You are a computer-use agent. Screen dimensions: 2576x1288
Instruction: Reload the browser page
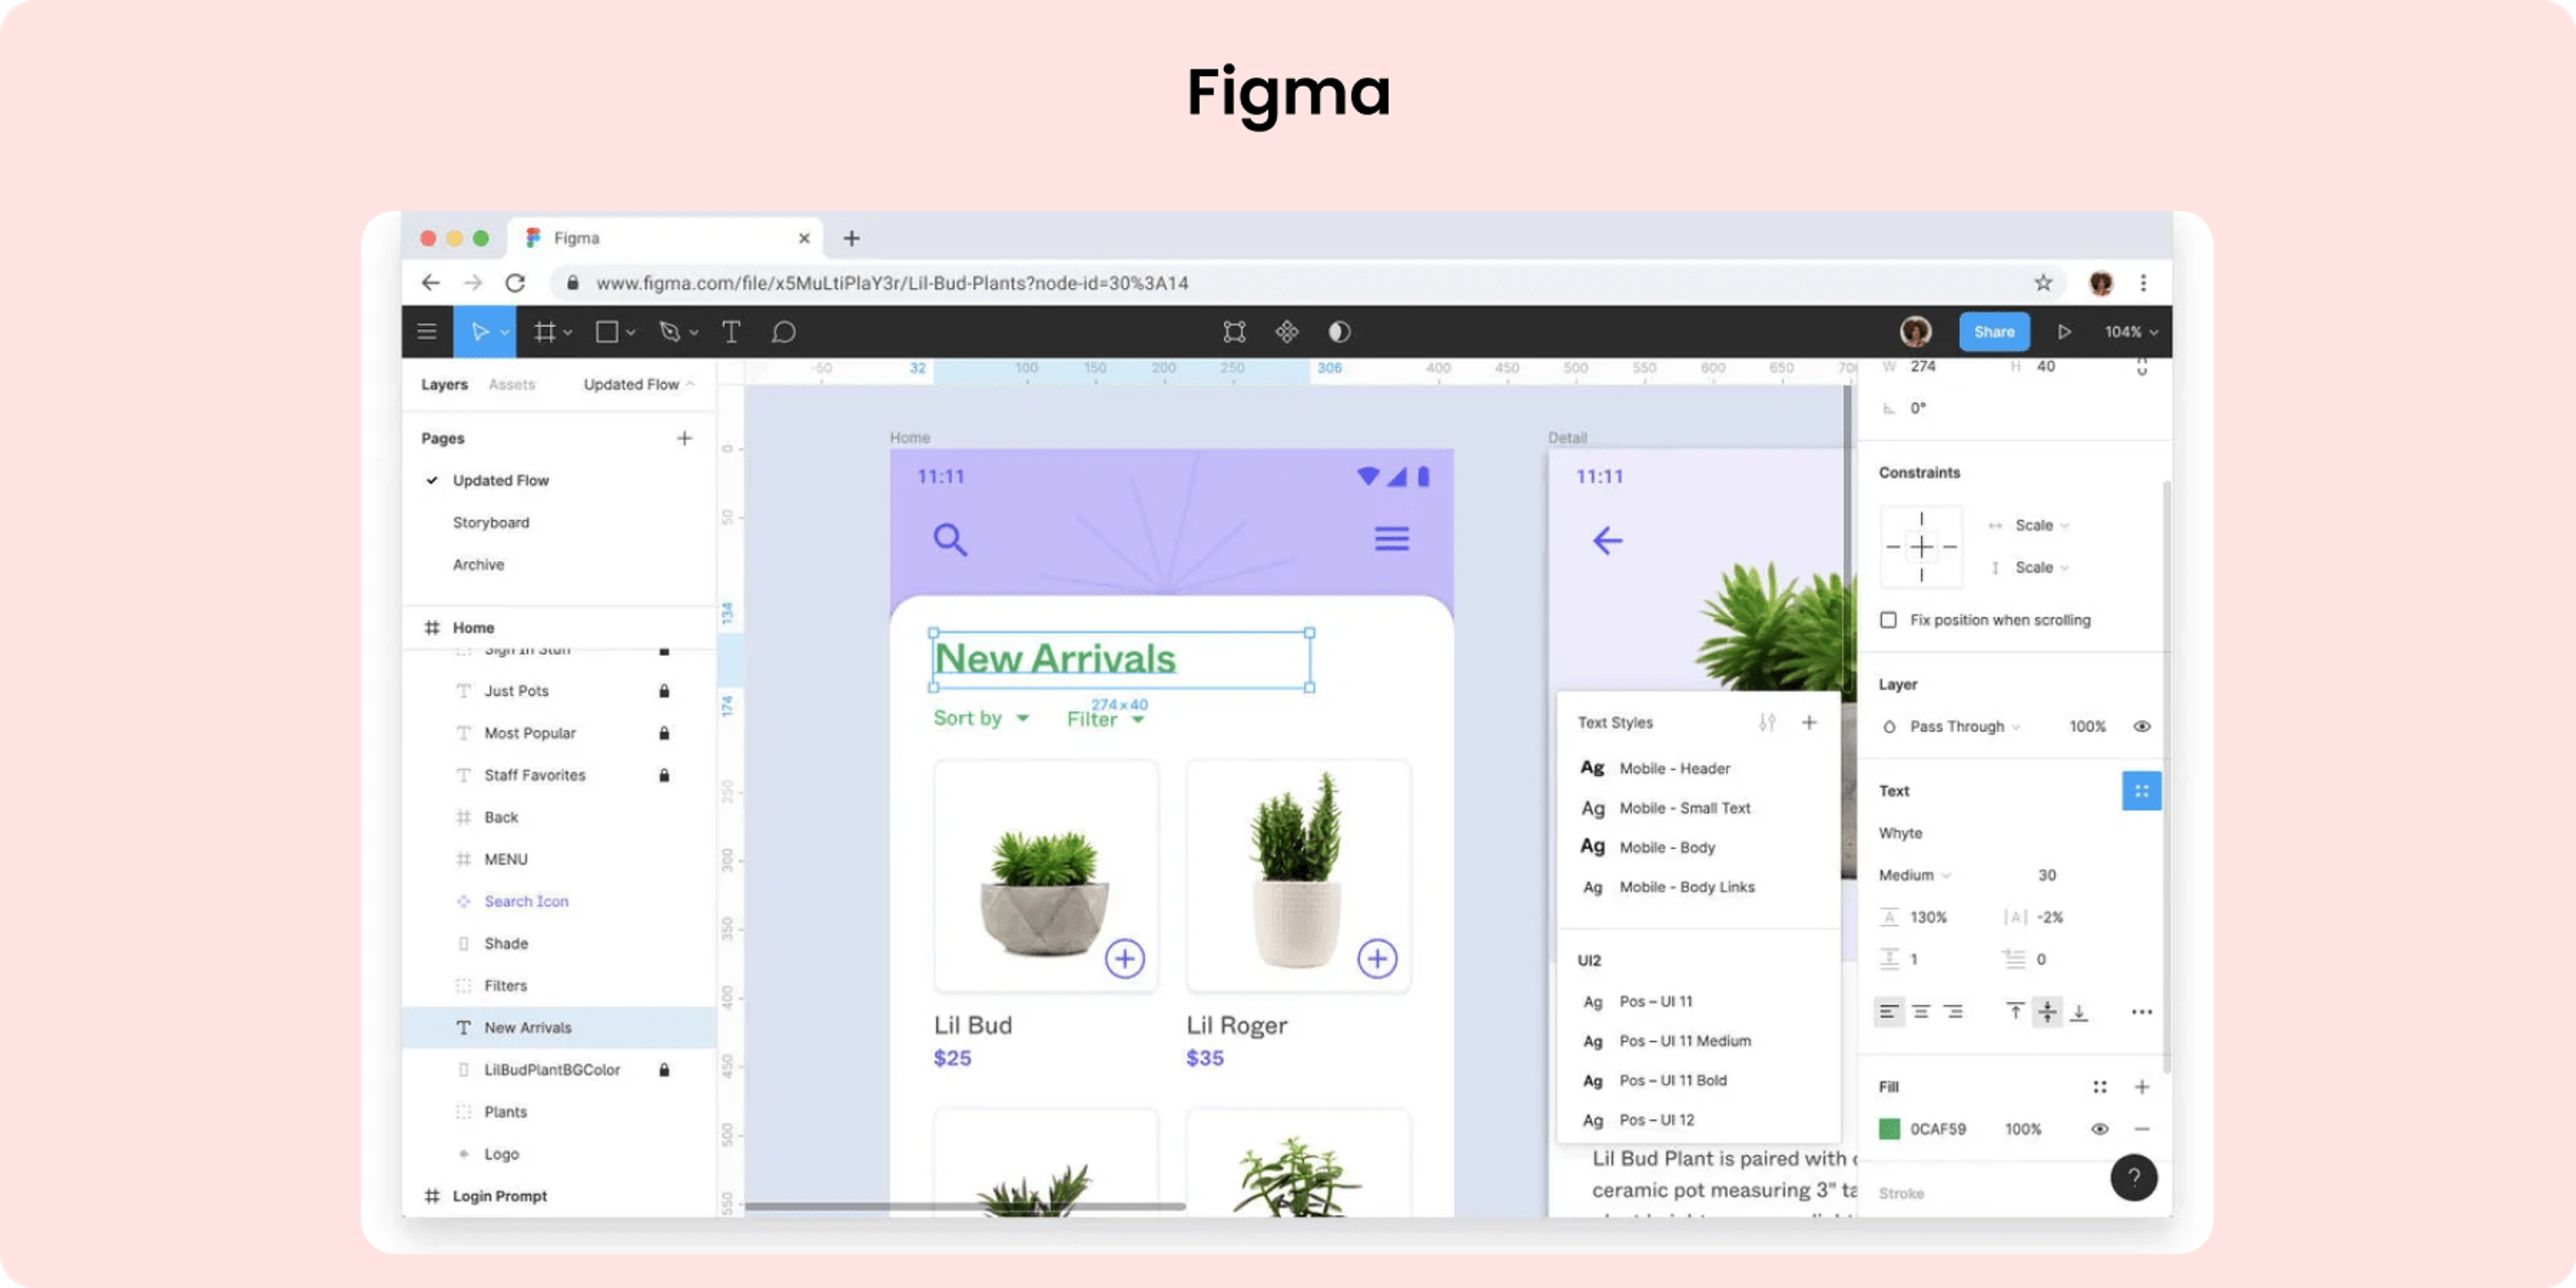tap(515, 283)
